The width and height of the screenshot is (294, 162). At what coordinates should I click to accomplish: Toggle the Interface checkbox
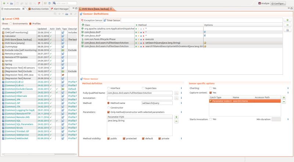[x=108, y=88]
